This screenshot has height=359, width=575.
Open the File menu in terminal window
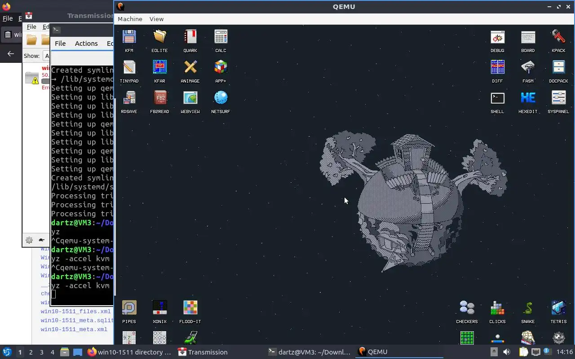click(x=60, y=44)
